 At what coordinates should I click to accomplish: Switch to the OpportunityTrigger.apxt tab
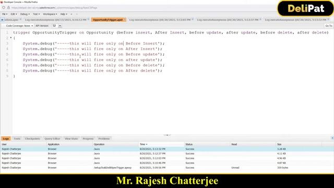click(108, 20)
